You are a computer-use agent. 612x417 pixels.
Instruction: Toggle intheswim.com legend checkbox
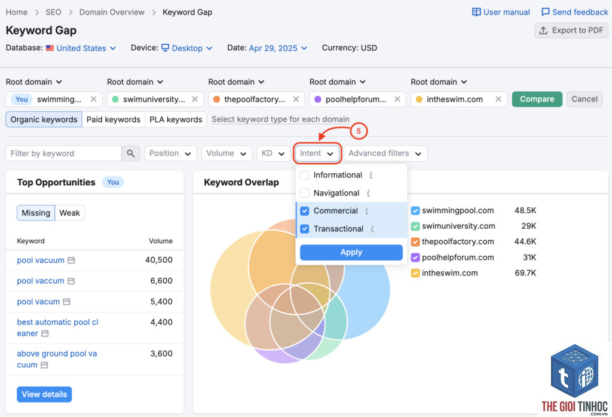pos(415,273)
